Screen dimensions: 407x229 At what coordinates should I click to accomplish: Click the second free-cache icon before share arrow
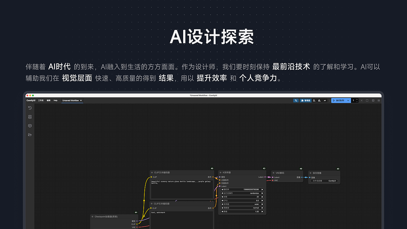pos(319,101)
